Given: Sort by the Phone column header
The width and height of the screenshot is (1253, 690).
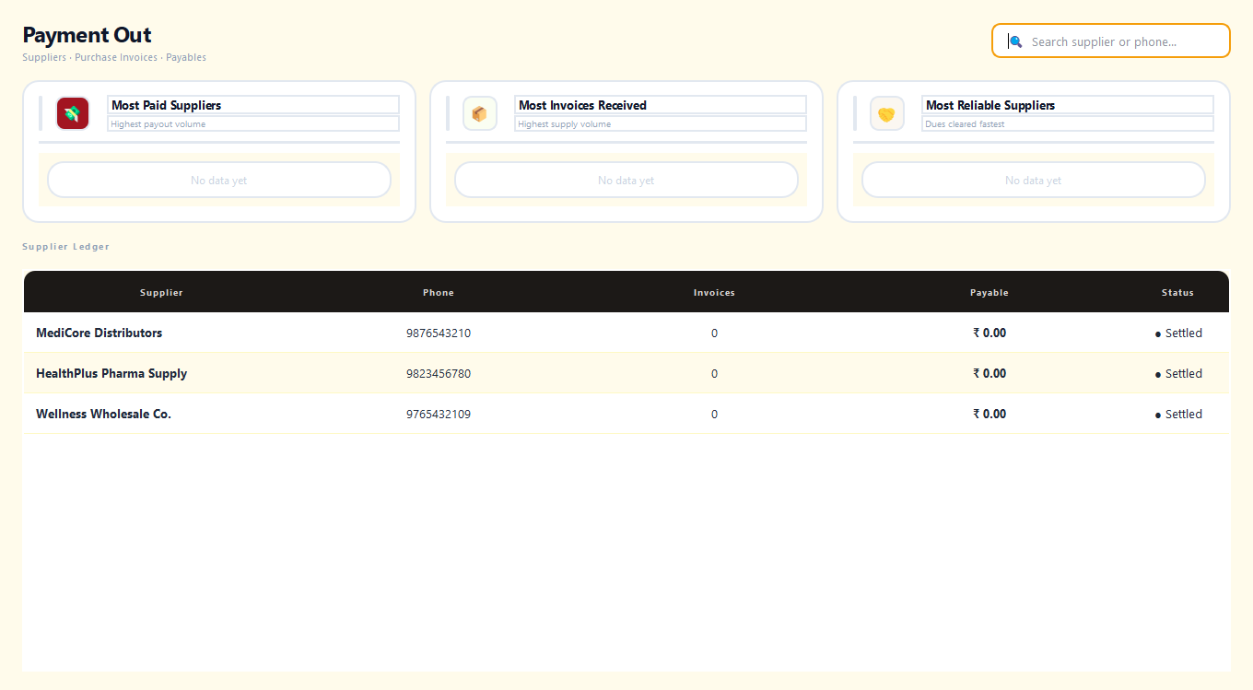Looking at the screenshot, I should pyautogui.click(x=439, y=292).
